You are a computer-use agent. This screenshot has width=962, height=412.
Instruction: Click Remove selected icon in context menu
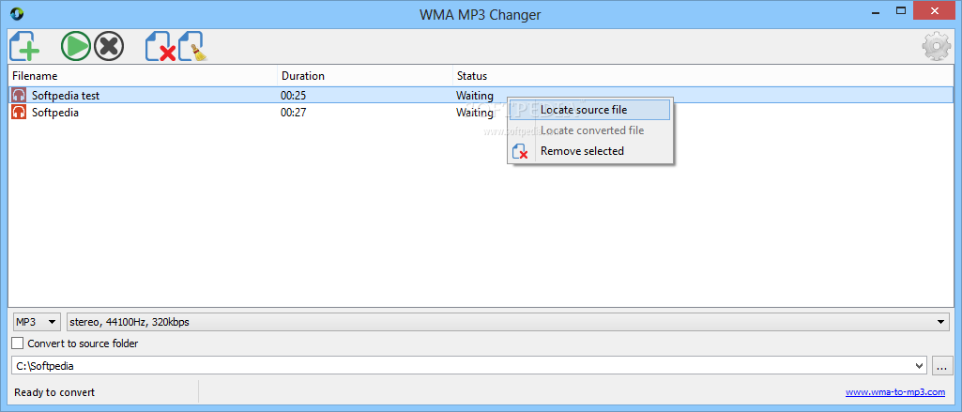click(x=520, y=151)
